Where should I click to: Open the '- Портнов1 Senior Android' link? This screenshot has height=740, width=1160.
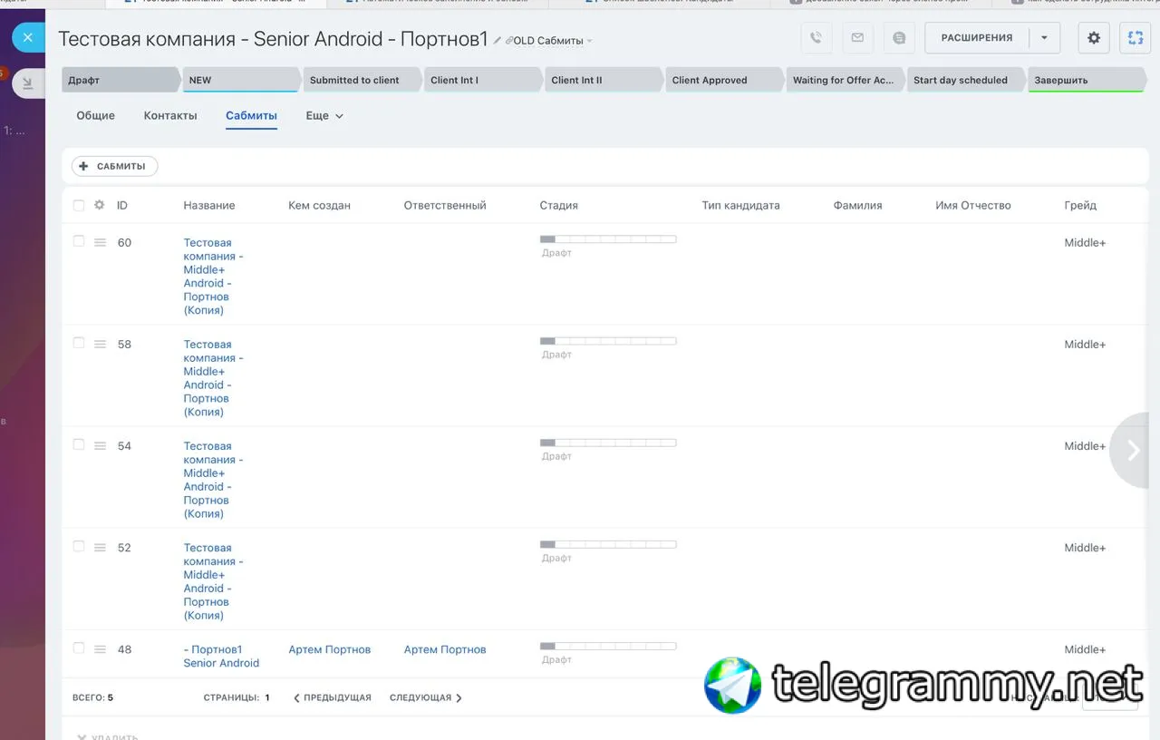(x=221, y=657)
